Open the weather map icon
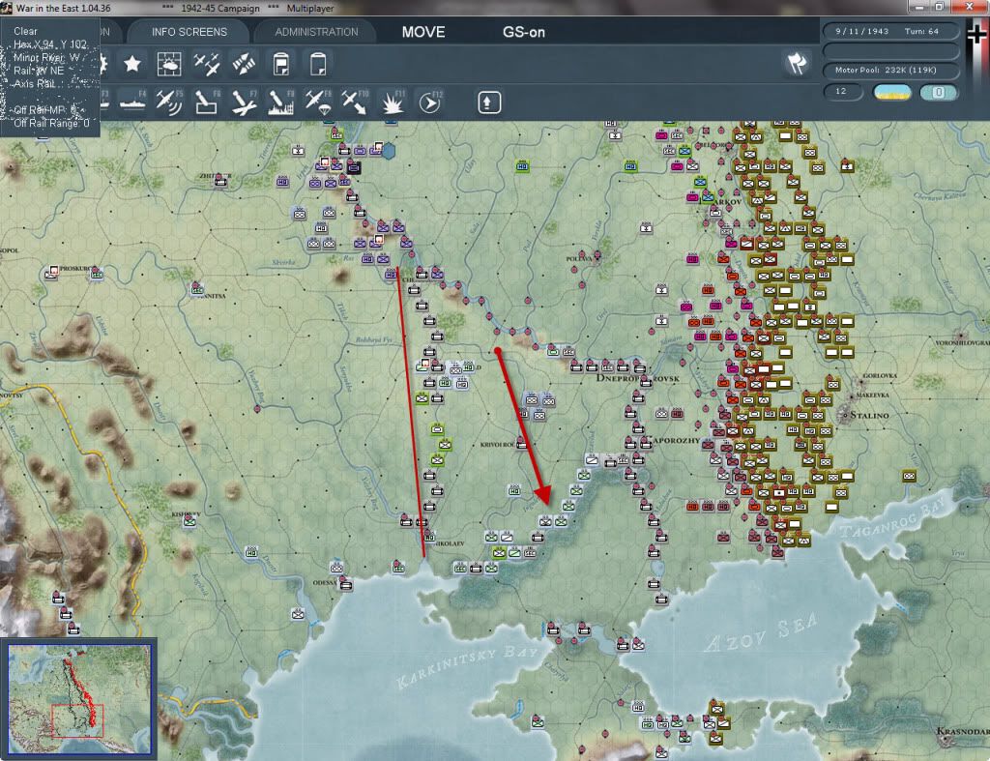Image resolution: width=990 pixels, height=761 pixels. (x=168, y=64)
